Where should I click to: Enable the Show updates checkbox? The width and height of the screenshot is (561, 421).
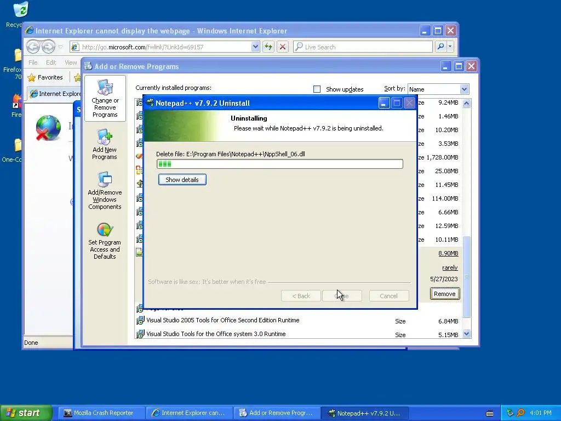coord(317,89)
